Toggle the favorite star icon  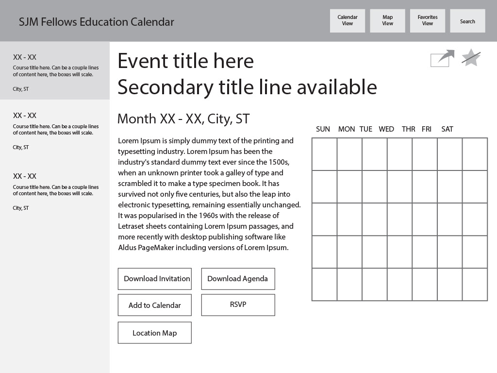471,58
